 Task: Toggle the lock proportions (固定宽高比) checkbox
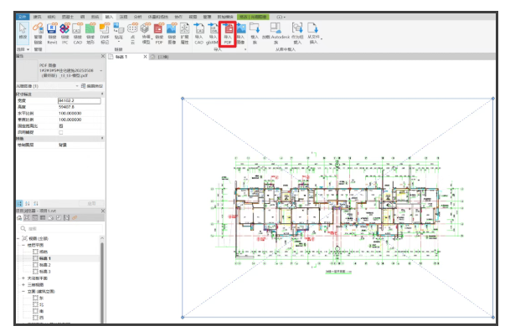(61, 126)
